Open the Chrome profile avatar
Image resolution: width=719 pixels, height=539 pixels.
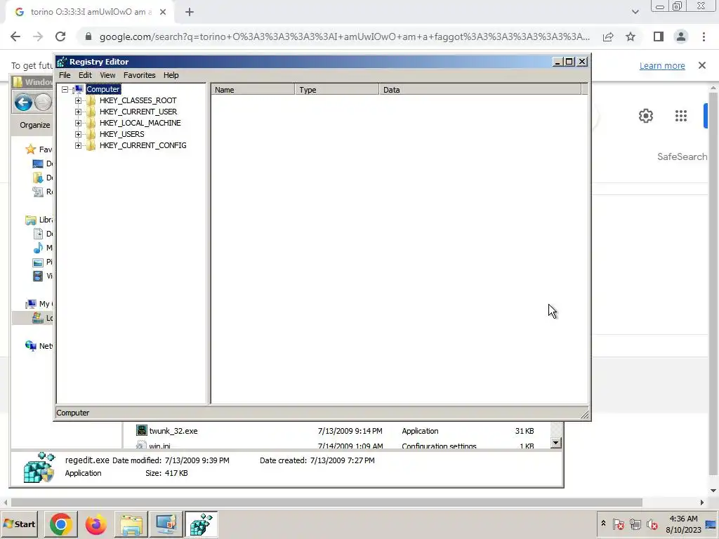tap(681, 36)
